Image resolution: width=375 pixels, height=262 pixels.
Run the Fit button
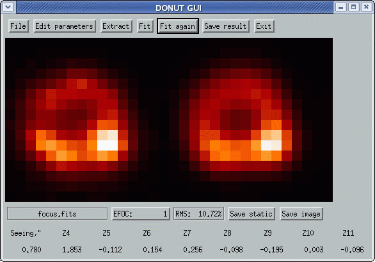click(145, 26)
